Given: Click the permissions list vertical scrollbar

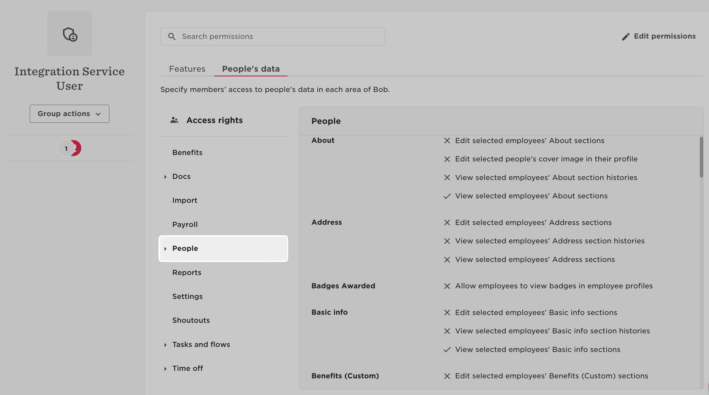Looking at the screenshot, I should click(x=701, y=157).
